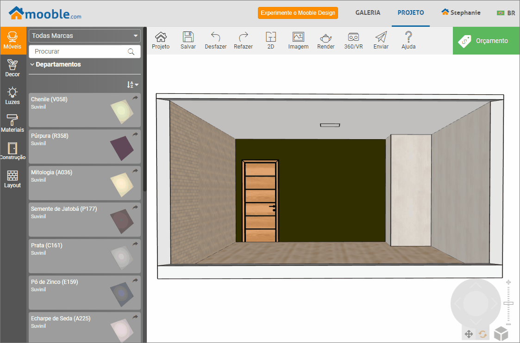Open the Decor sidebar section

tap(13, 68)
